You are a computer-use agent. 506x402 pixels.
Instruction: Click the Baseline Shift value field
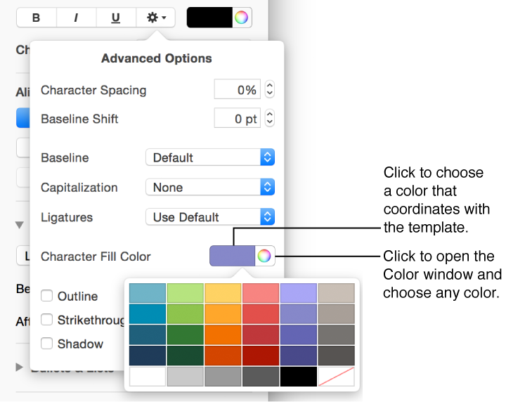tap(238, 118)
